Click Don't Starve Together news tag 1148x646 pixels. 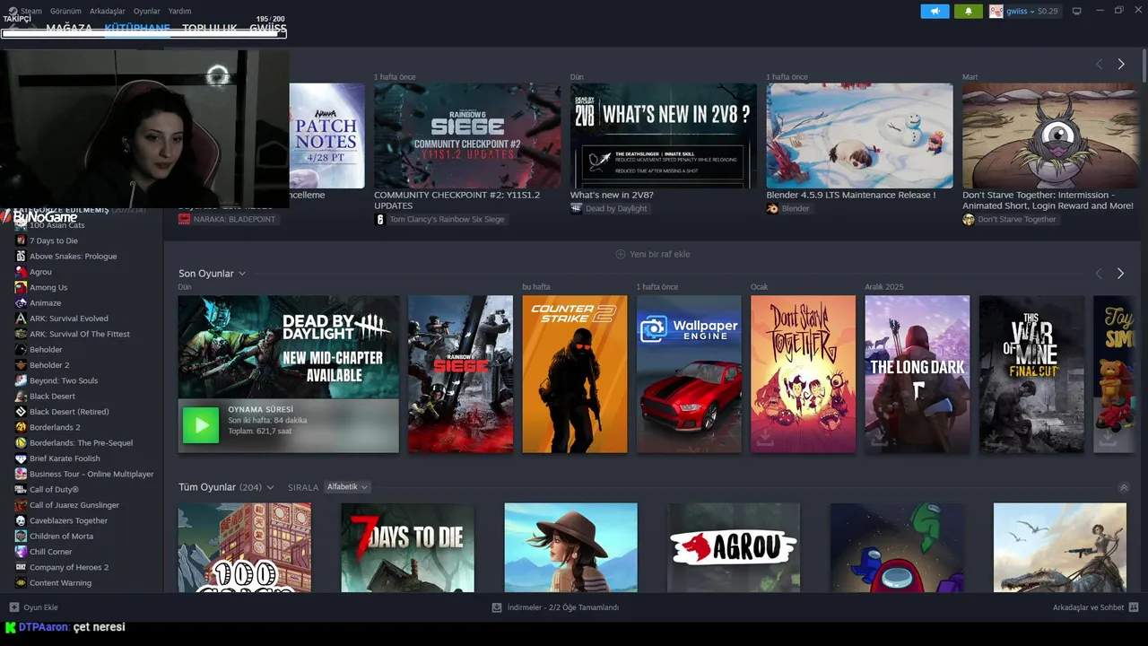click(x=1010, y=219)
